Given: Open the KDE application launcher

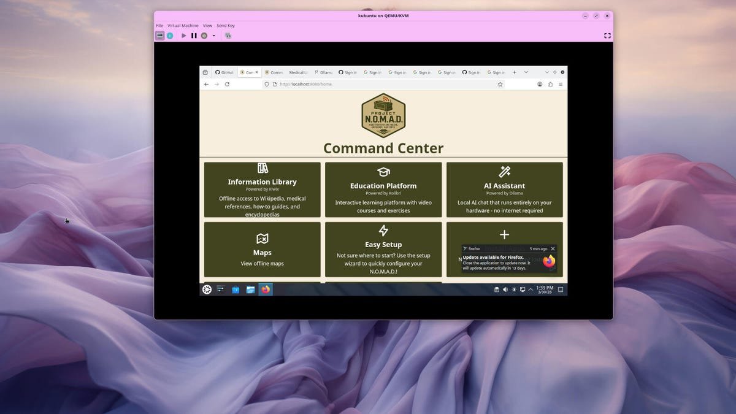Looking at the screenshot, I should (207, 289).
